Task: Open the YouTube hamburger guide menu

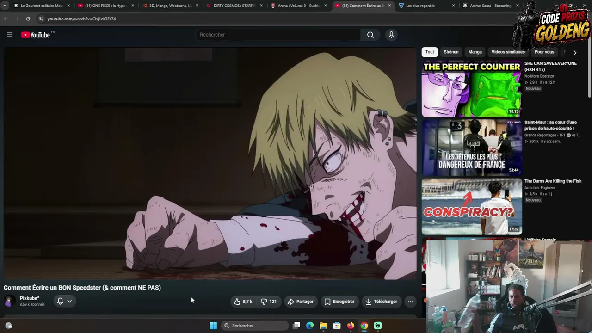Action: pos(10,35)
